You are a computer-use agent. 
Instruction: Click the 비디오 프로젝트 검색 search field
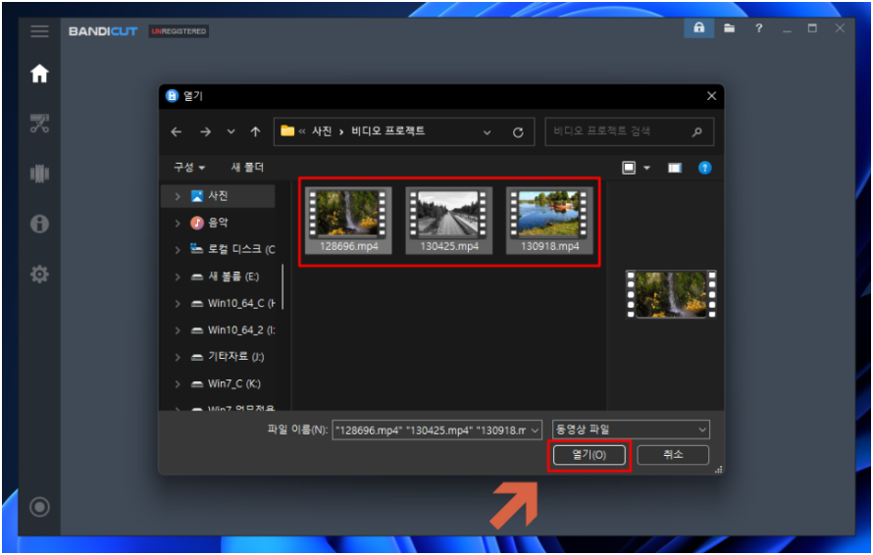coord(629,132)
